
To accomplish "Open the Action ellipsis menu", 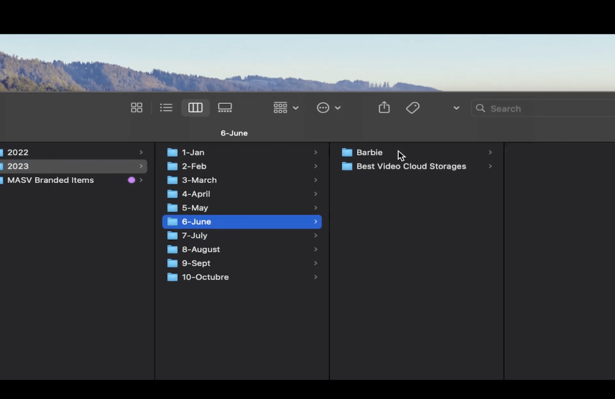I will click(x=329, y=108).
